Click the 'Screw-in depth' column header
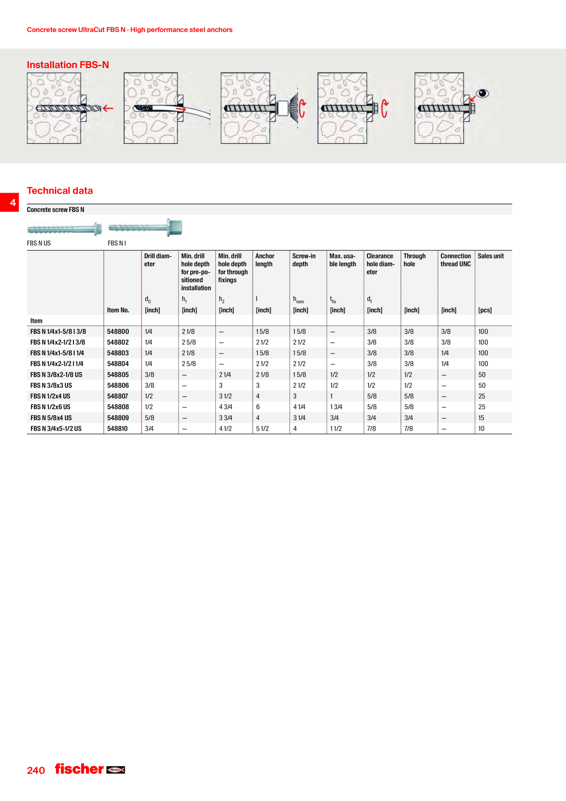566x801 pixels. tap(304, 260)
